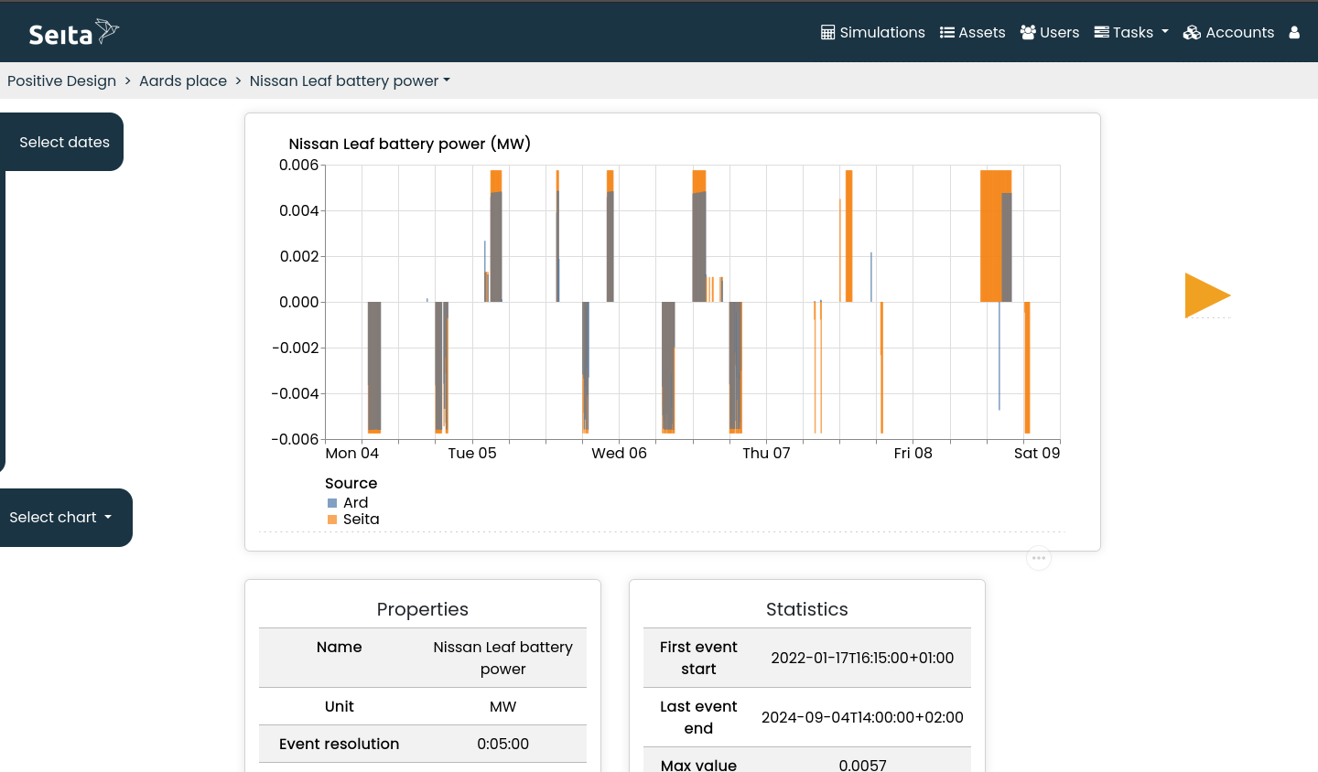Select the Unit value MW
The width and height of the screenshot is (1318, 772).
tap(503, 706)
